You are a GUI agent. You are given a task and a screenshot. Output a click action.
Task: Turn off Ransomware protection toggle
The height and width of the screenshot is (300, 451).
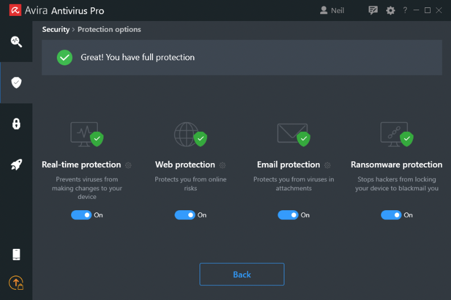[391, 215]
